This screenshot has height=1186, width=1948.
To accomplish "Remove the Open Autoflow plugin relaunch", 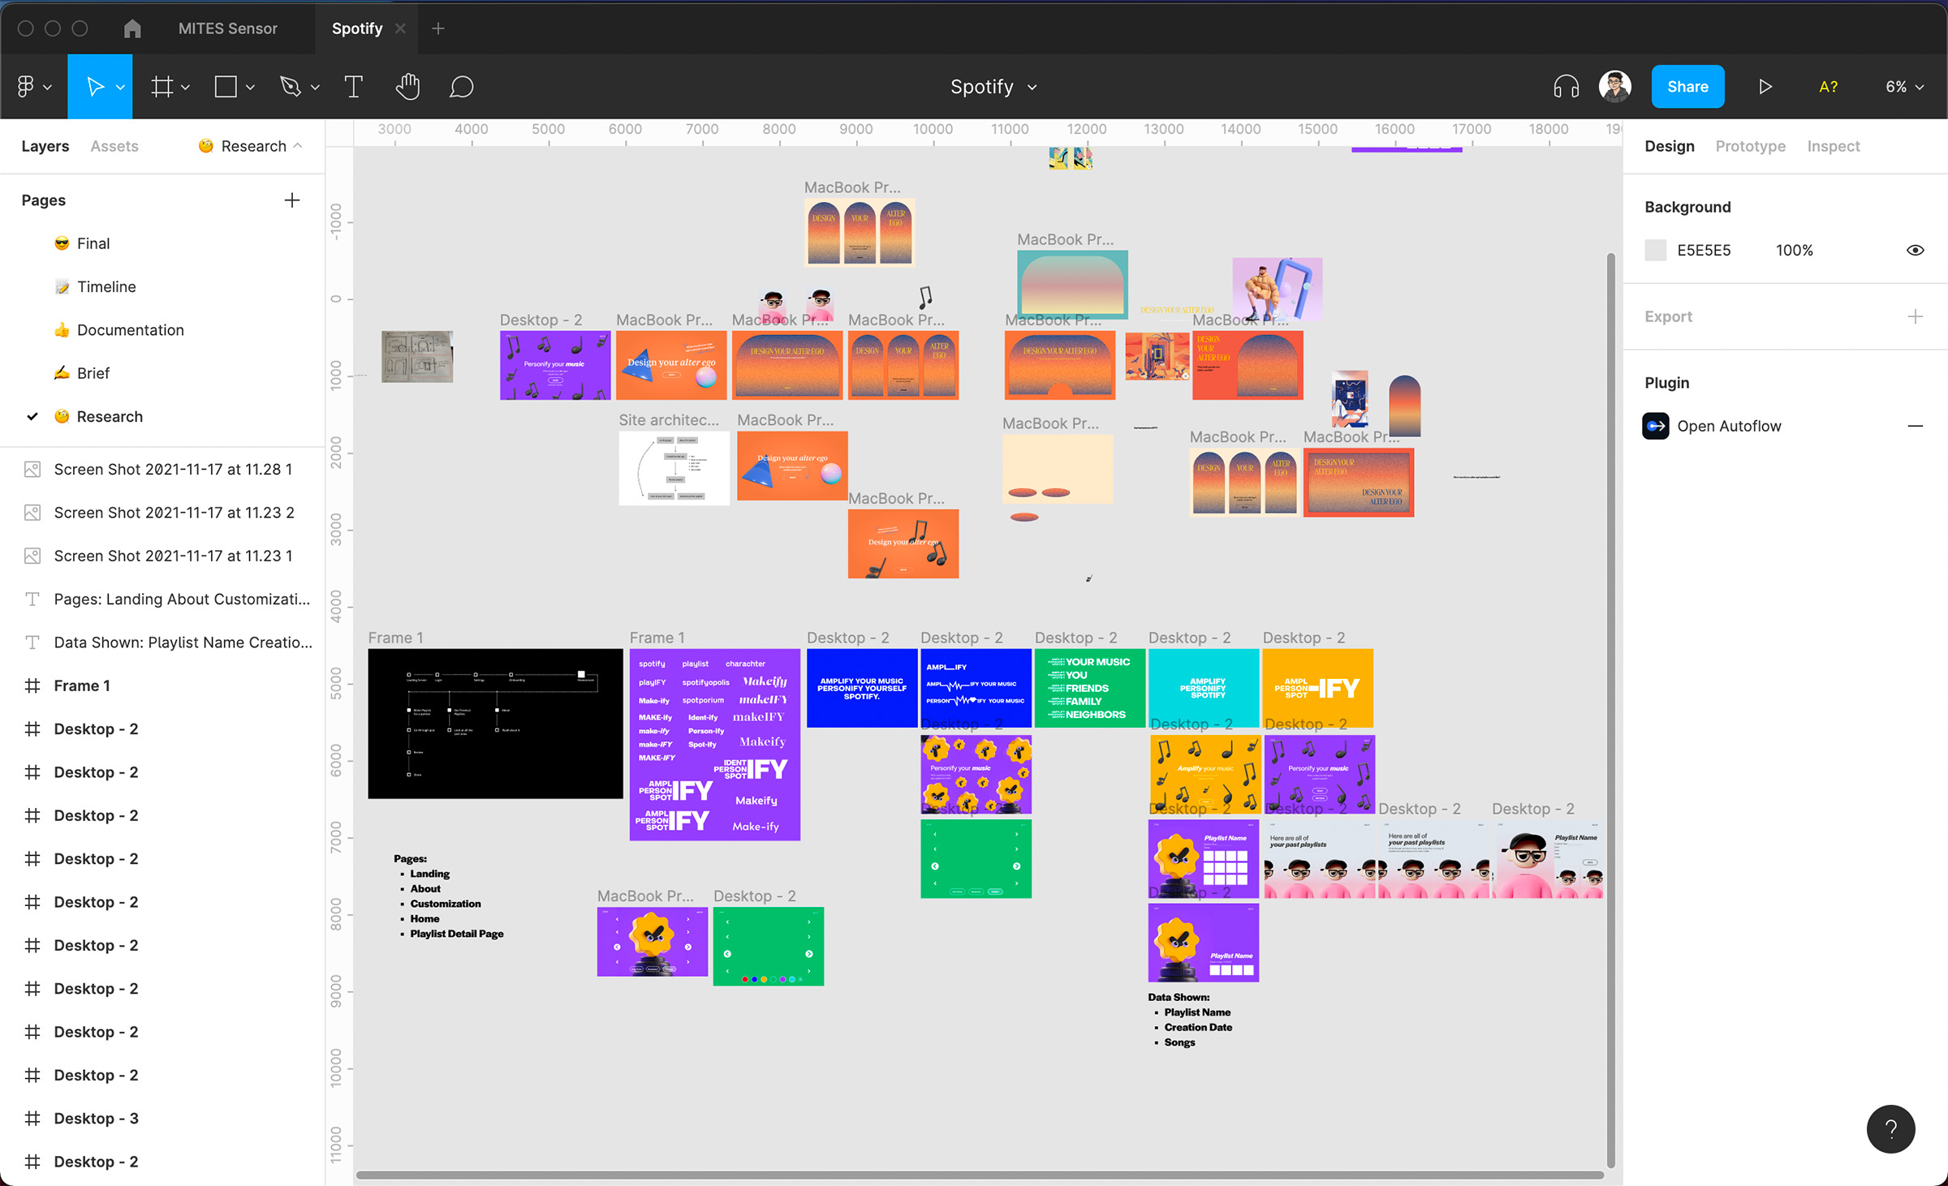I will pos(1916,426).
